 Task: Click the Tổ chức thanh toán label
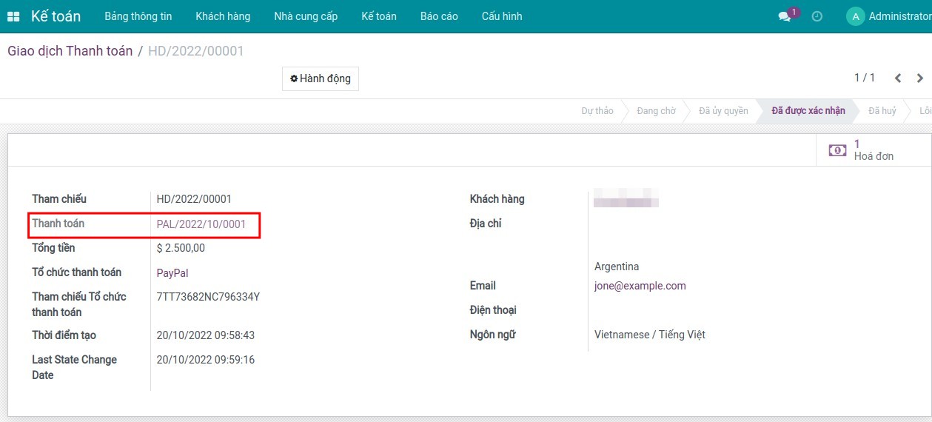point(77,272)
